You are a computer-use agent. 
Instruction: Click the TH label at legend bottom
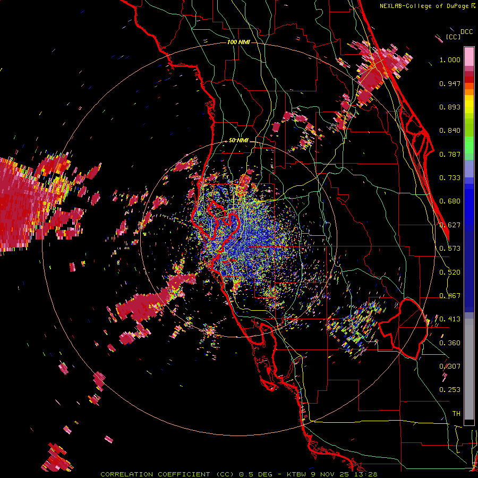click(456, 414)
